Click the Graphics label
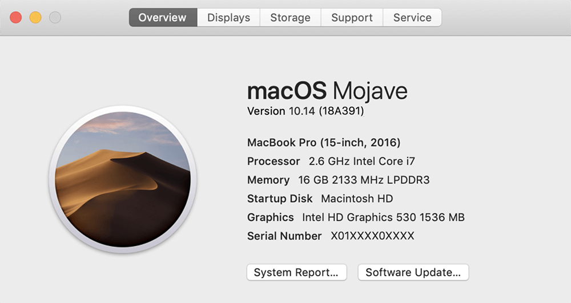The height and width of the screenshot is (303, 571). click(x=270, y=217)
